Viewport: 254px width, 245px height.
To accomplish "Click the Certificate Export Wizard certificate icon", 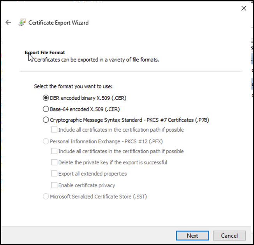I will pos(22,23).
